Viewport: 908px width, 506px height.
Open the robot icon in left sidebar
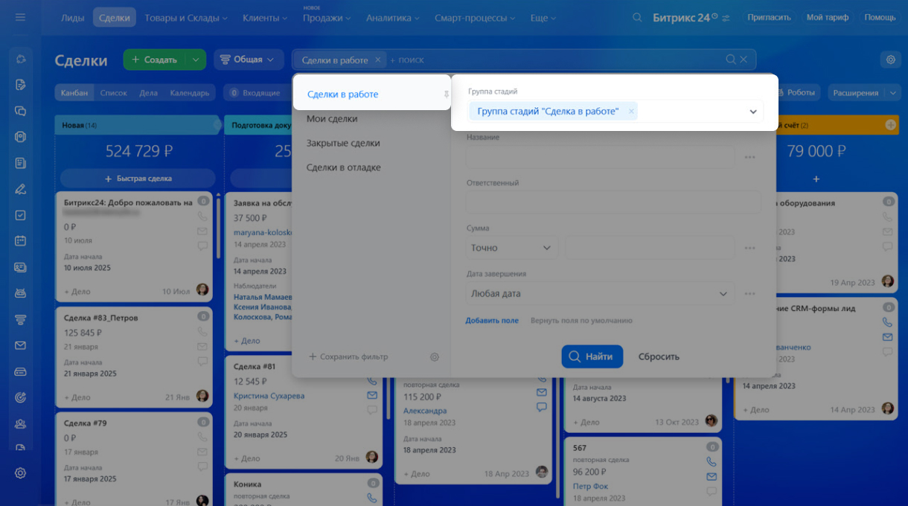(x=20, y=293)
